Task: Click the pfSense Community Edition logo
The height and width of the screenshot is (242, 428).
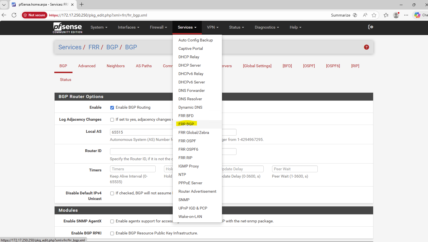Action: (67, 28)
